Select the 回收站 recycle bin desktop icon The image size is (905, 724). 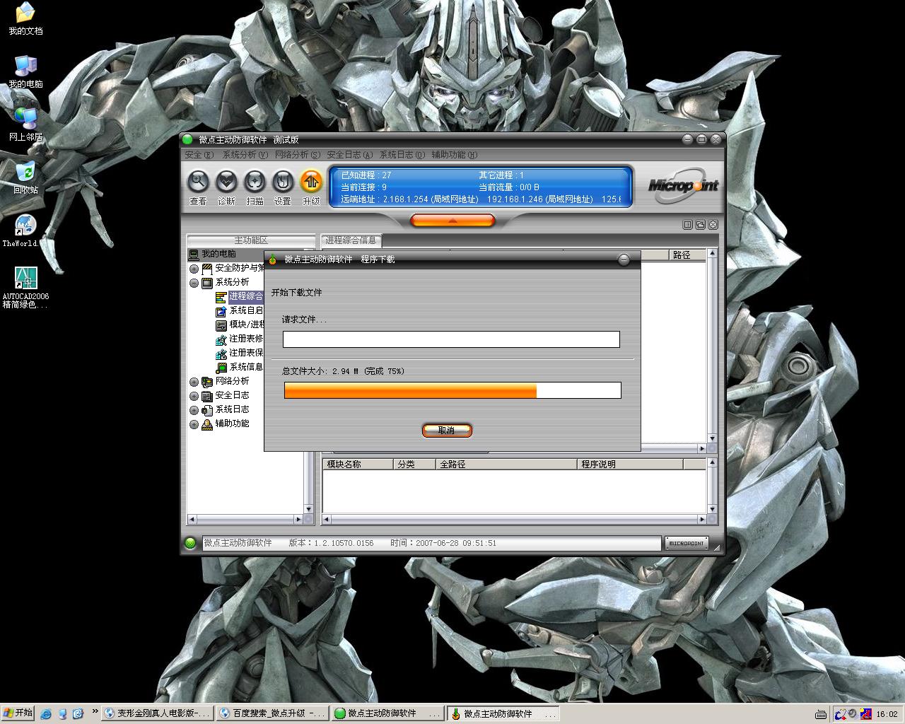pos(25,177)
